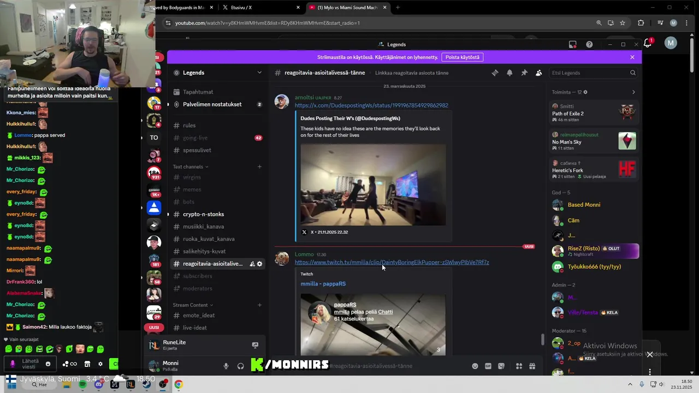Expand Toiminta activity section arrow

(x=633, y=92)
